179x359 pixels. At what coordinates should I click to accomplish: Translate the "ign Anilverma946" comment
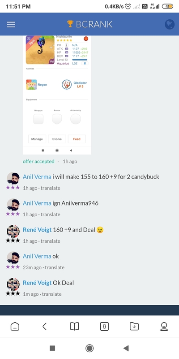pos(51,215)
